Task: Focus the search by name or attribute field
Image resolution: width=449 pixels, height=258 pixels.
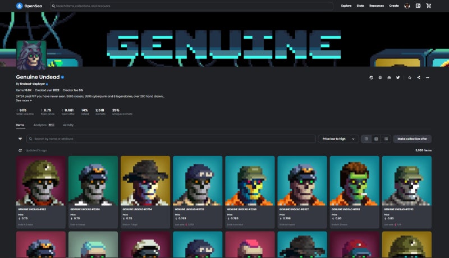Action: click(171, 139)
